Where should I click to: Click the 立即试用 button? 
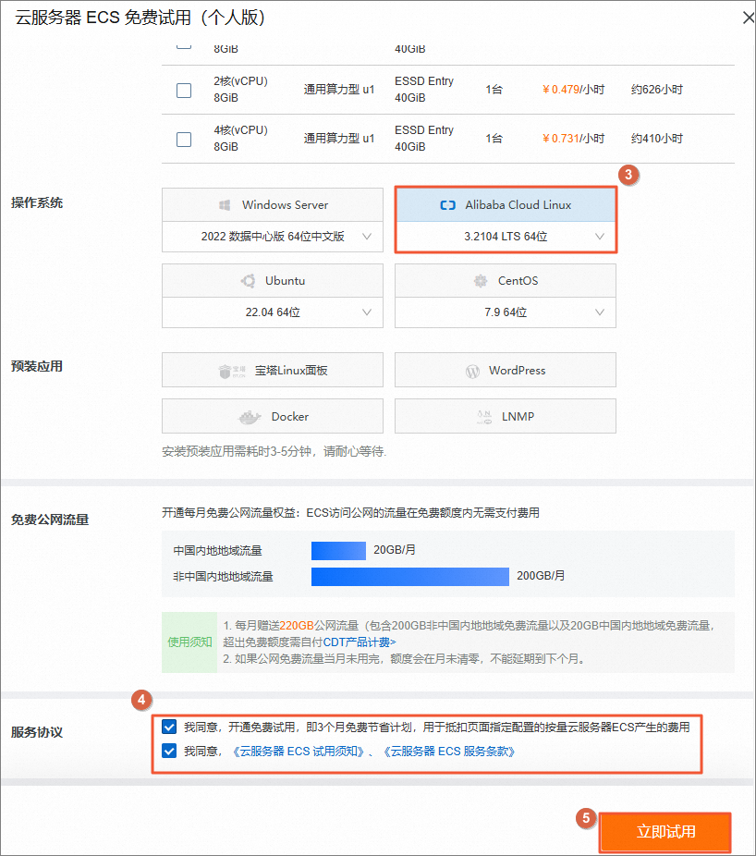coord(665,832)
